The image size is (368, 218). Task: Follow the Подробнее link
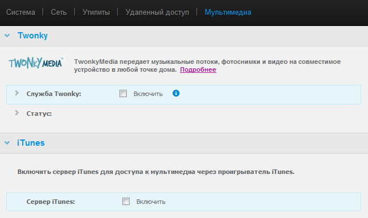pos(198,69)
